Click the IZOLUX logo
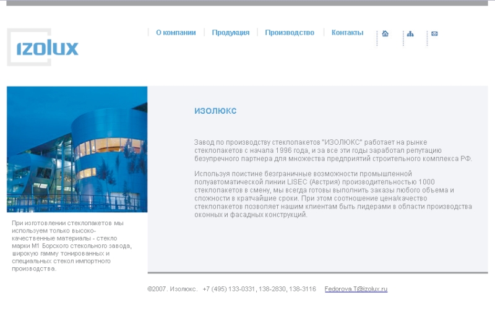 click(43, 48)
